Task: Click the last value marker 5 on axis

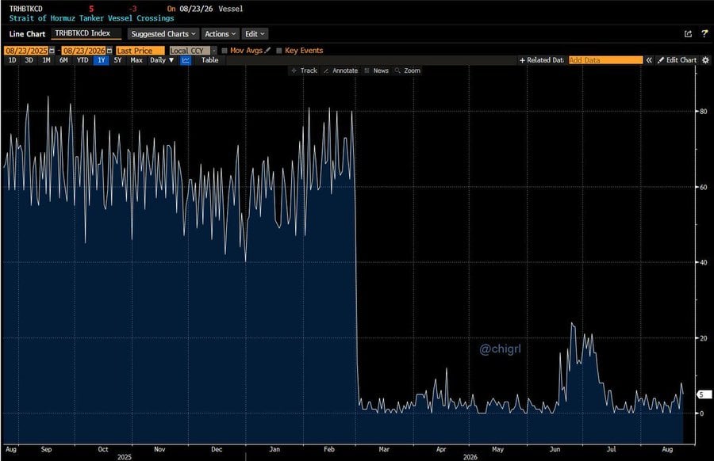Action: (704, 394)
